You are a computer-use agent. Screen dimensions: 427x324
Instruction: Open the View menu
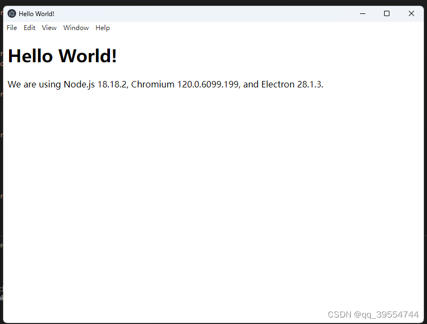tap(49, 28)
